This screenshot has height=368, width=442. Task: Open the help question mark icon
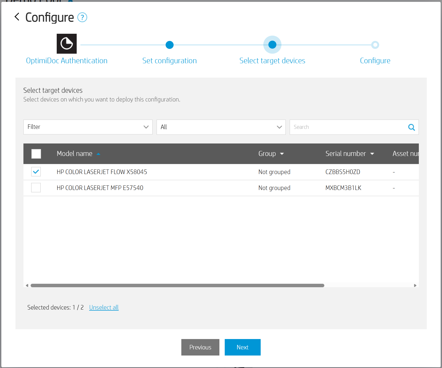(82, 18)
